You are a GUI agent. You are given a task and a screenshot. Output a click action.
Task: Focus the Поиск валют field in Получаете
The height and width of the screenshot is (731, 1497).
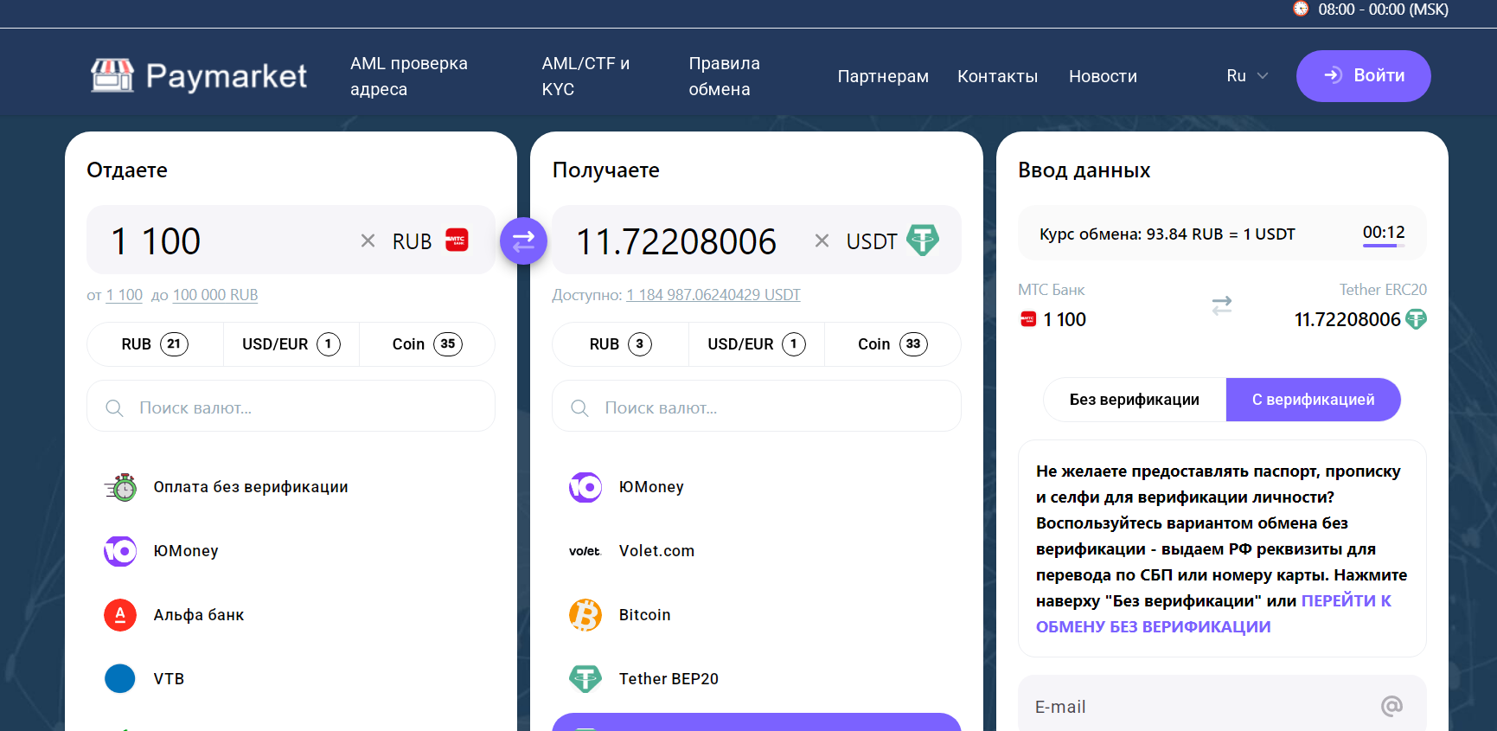click(x=757, y=407)
